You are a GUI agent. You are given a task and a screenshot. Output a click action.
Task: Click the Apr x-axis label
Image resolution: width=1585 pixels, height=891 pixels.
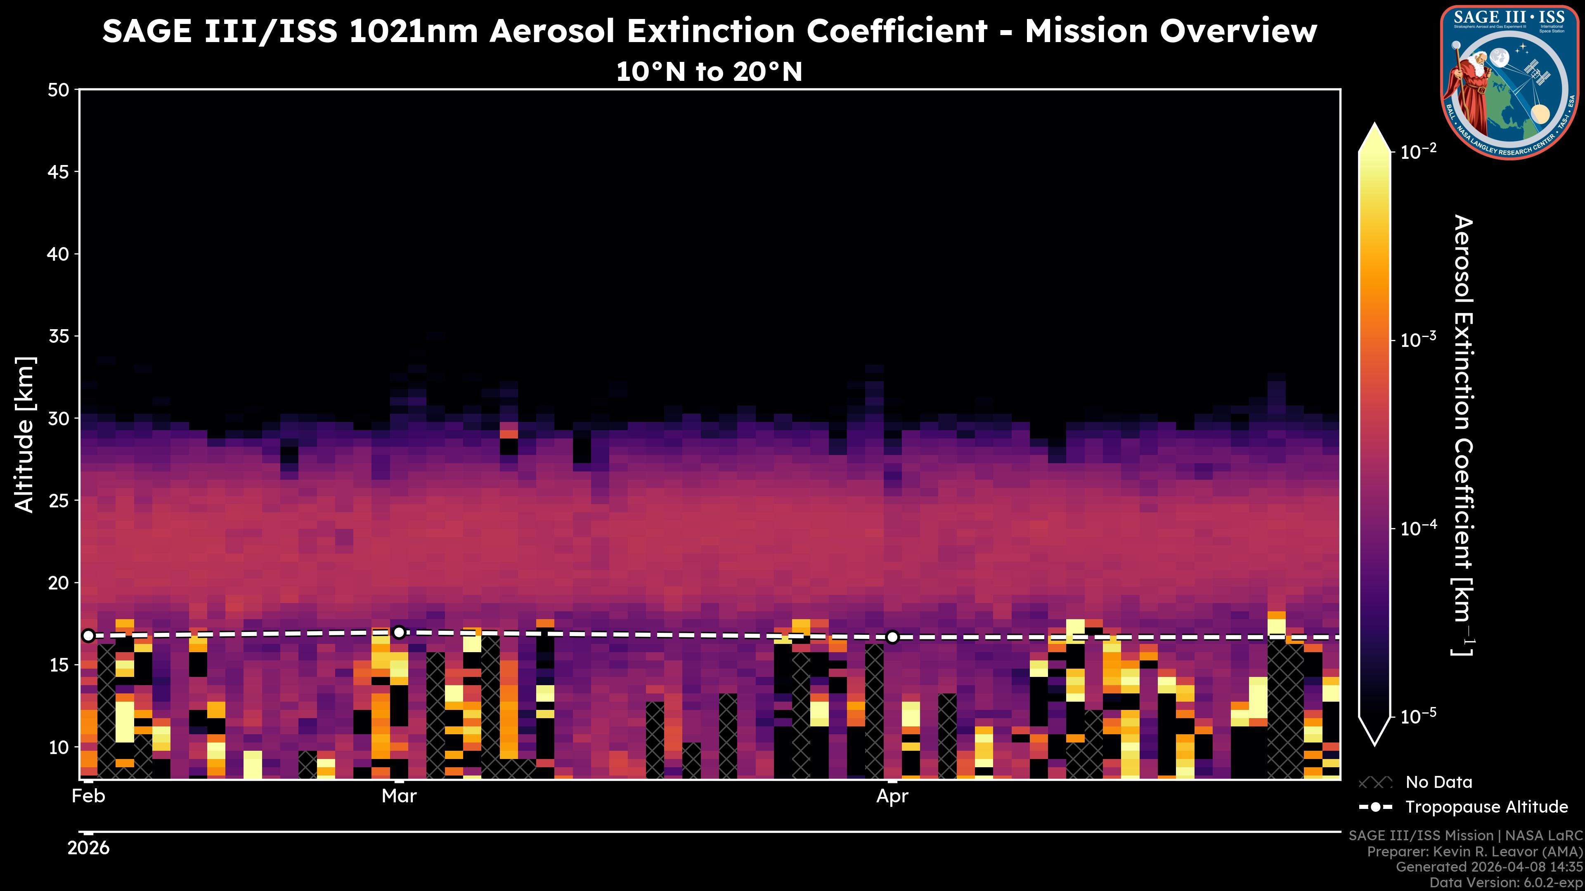coord(892,796)
